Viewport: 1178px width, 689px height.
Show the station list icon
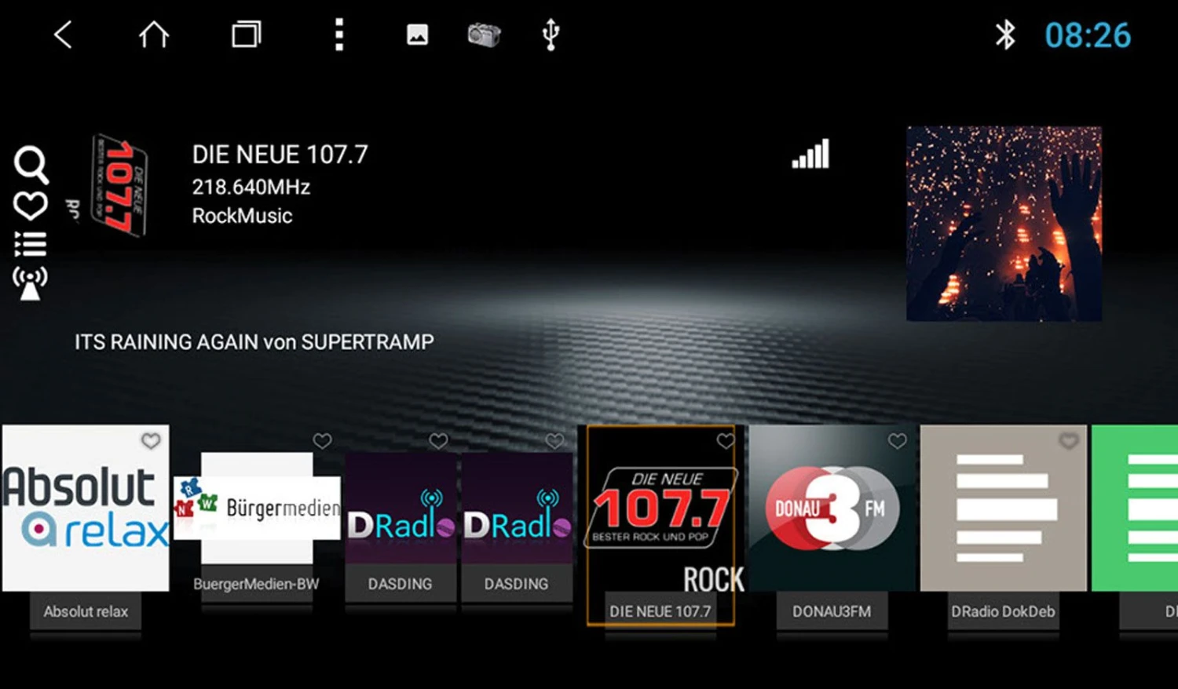click(x=31, y=244)
